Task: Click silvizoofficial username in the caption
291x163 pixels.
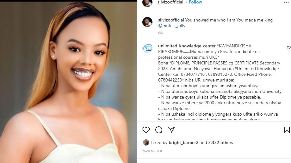Action: [x=171, y=20]
